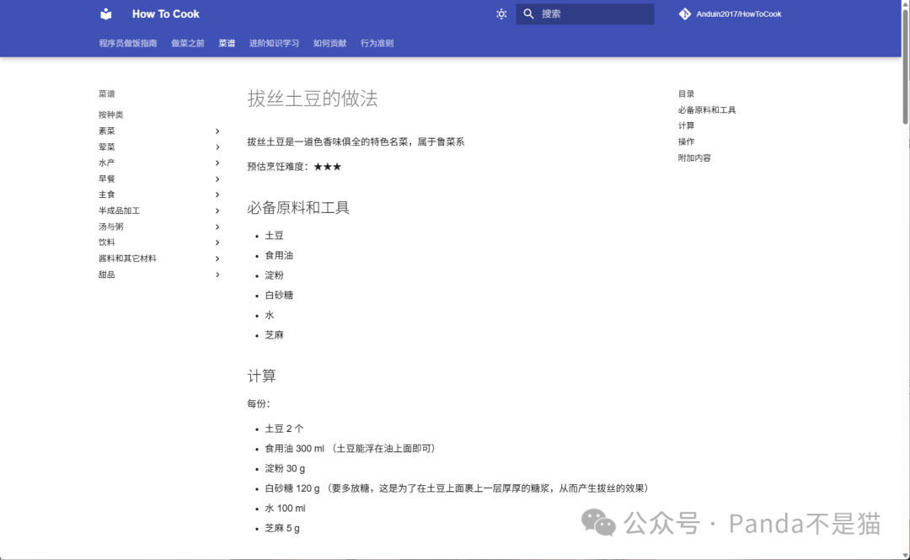The height and width of the screenshot is (560, 910).
Task: Expand the 水产 category chevron
Action: click(x=217, y=163)
